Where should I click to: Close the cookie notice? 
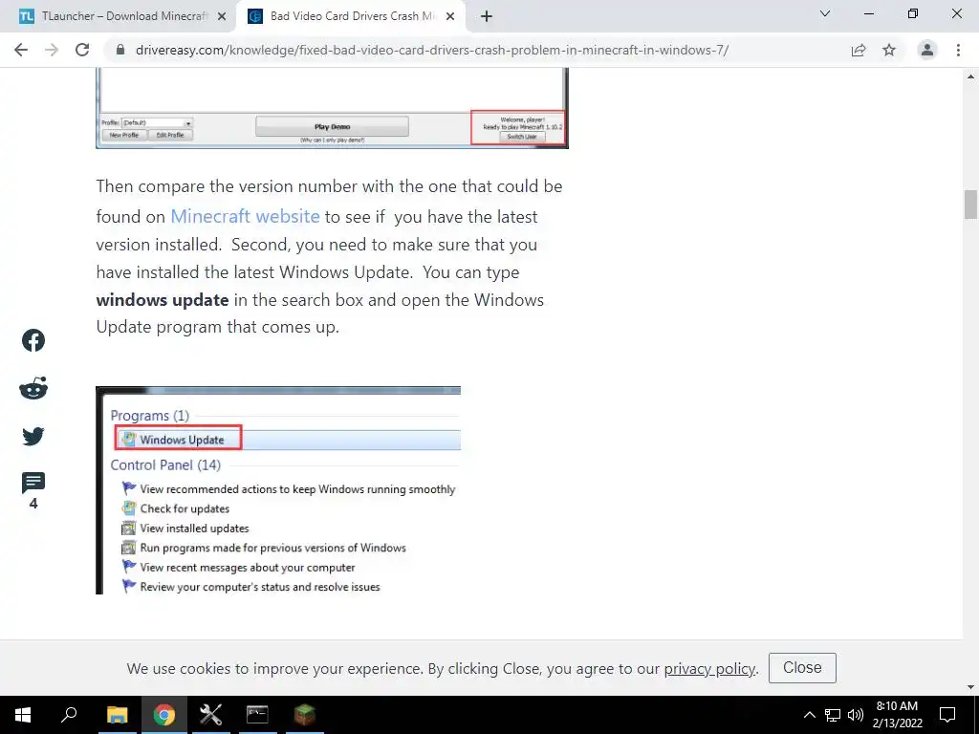click(x=802, y=668)
